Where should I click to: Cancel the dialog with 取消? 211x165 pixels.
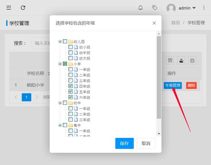pyautogui.click(x=146, y=143)
